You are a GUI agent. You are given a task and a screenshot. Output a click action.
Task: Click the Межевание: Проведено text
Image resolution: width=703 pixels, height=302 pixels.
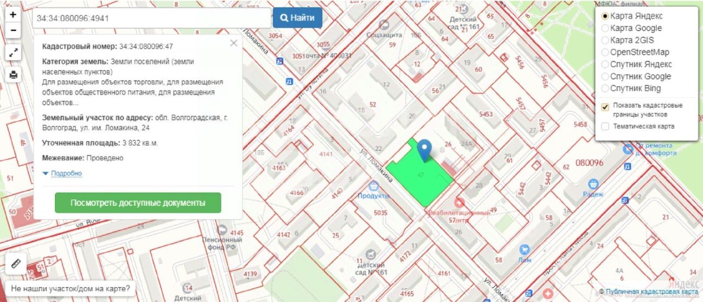pyautogui.click(x=83, y=158)
